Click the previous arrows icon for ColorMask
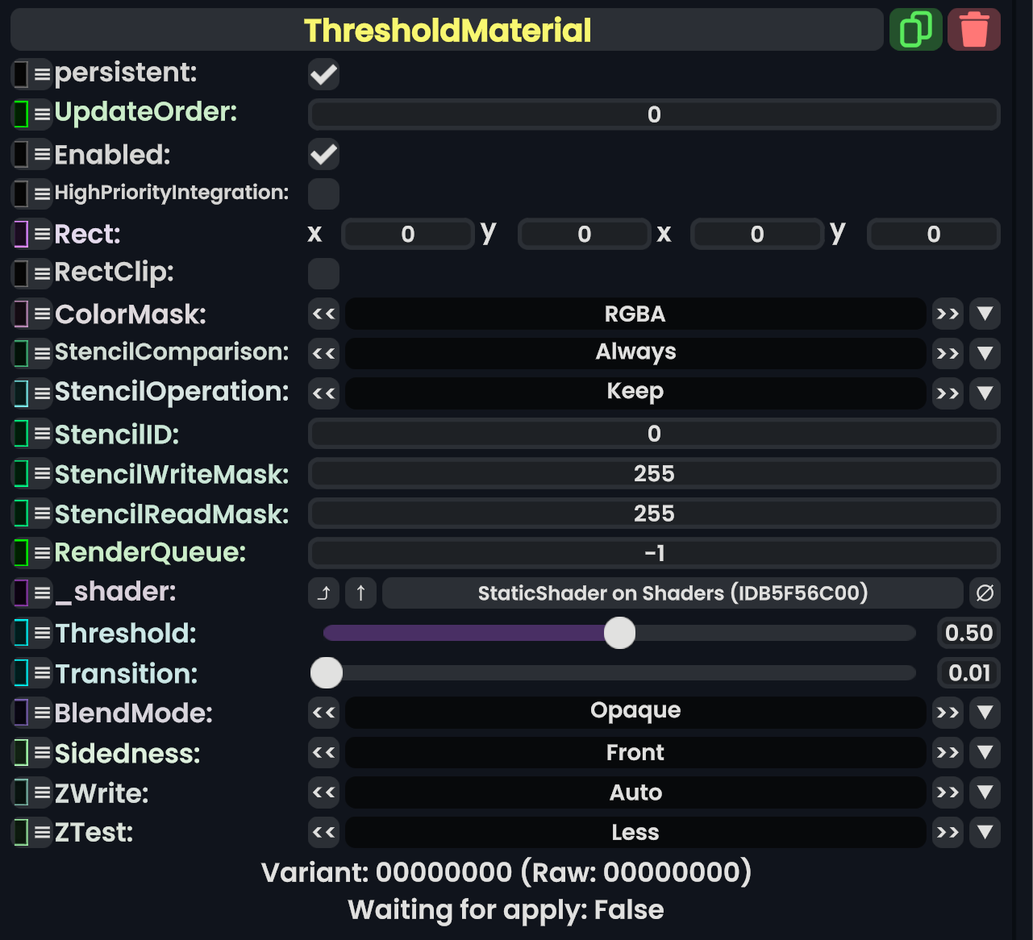This screenshot has width=1033, height=940. pyautogui.click(x=323, y=314)
